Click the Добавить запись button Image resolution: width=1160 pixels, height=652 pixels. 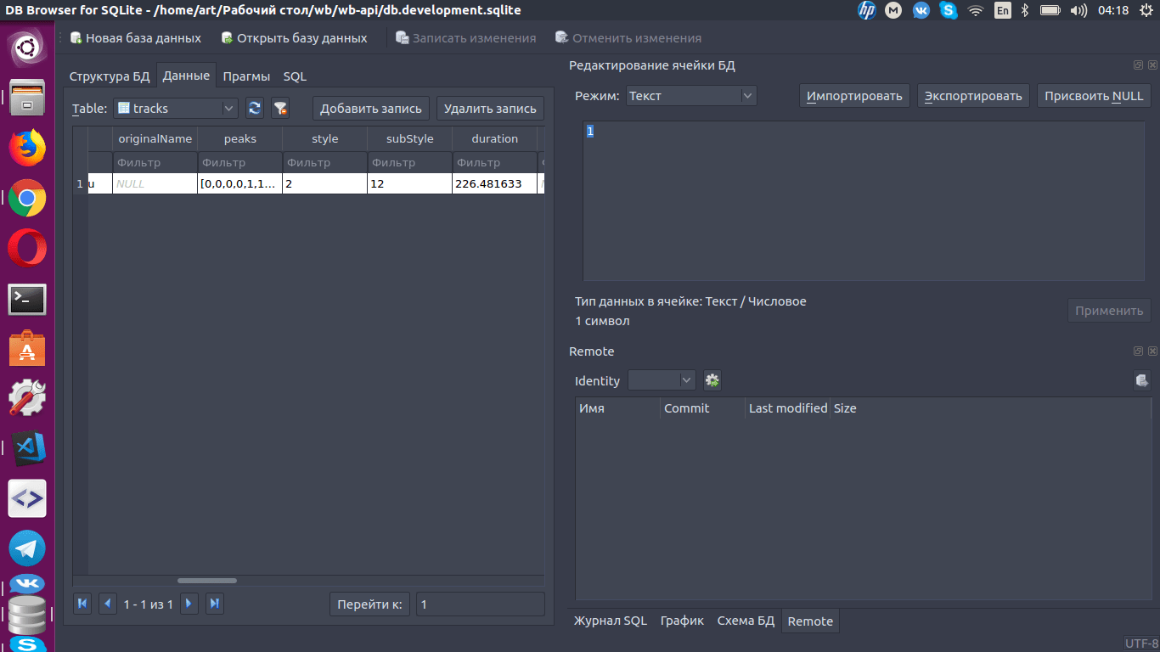click(x=370, y=108)
